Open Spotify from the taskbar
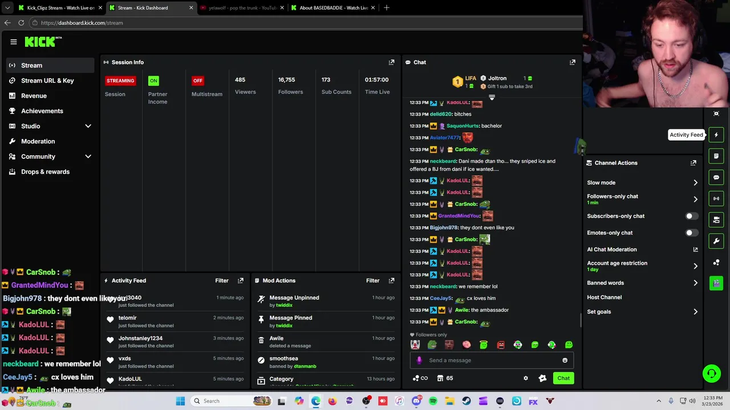The height and width of the screenshot is (410, 730). tap(433, 401)
